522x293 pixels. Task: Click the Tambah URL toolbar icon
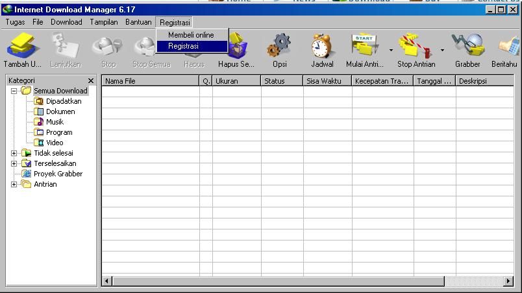[x=22, y=45]
